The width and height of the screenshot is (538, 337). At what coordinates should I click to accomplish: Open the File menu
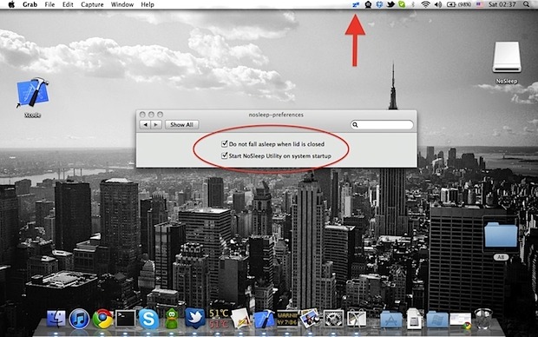49,4
